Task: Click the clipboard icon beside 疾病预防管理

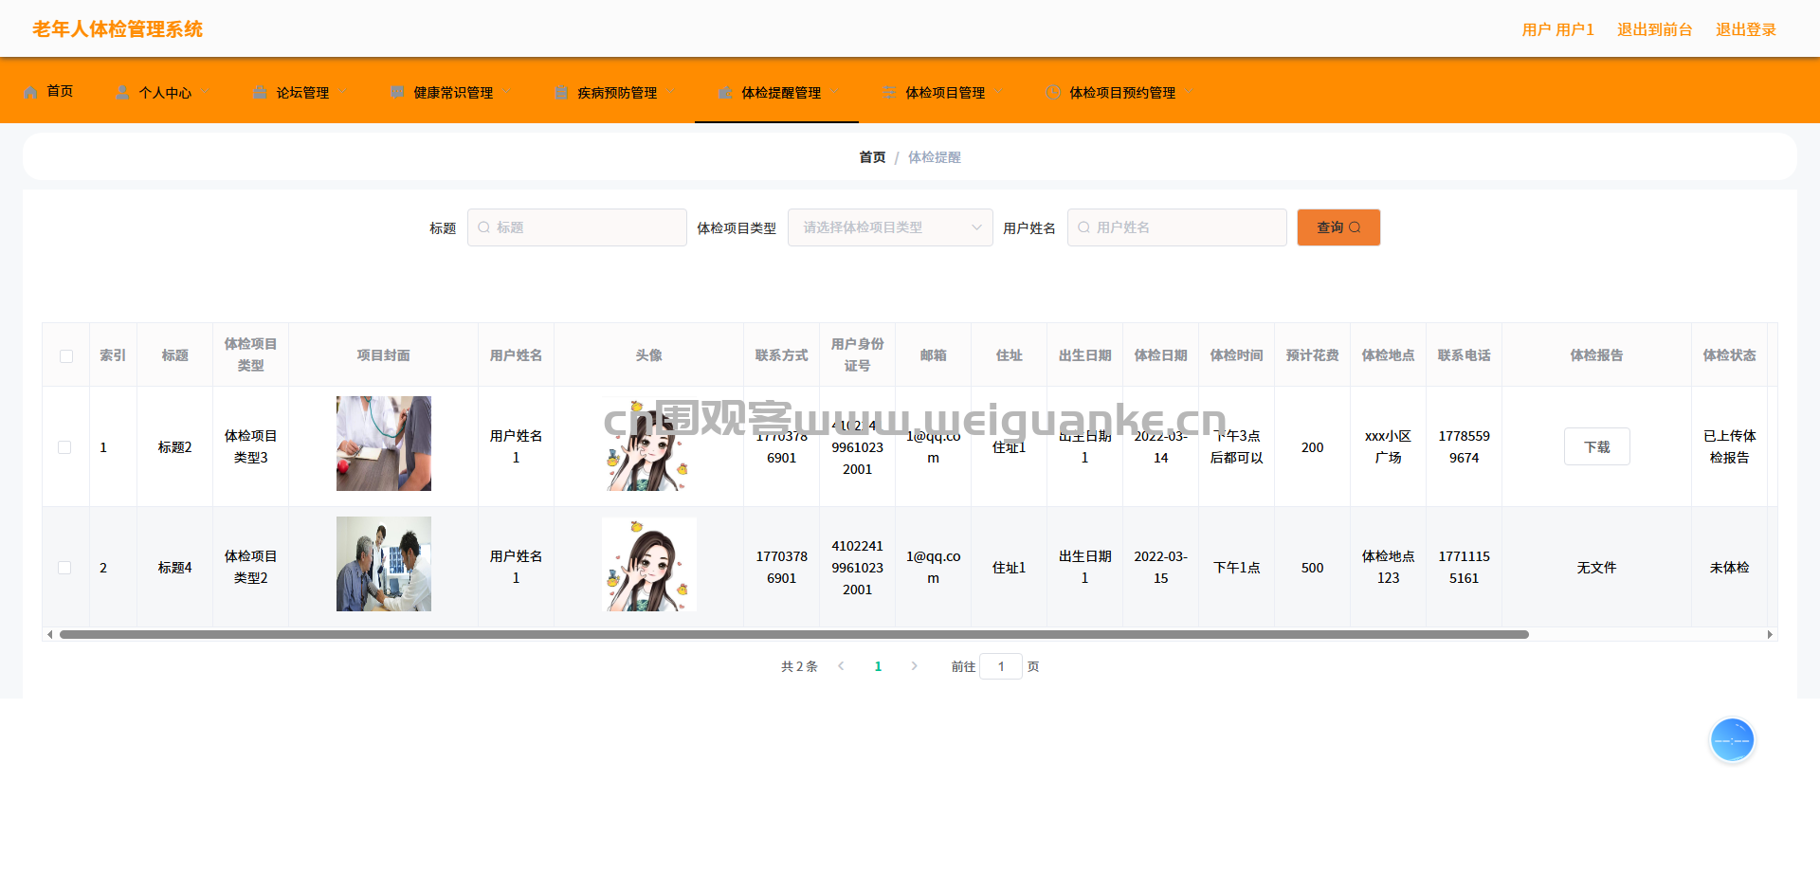Action: [561, 92]
